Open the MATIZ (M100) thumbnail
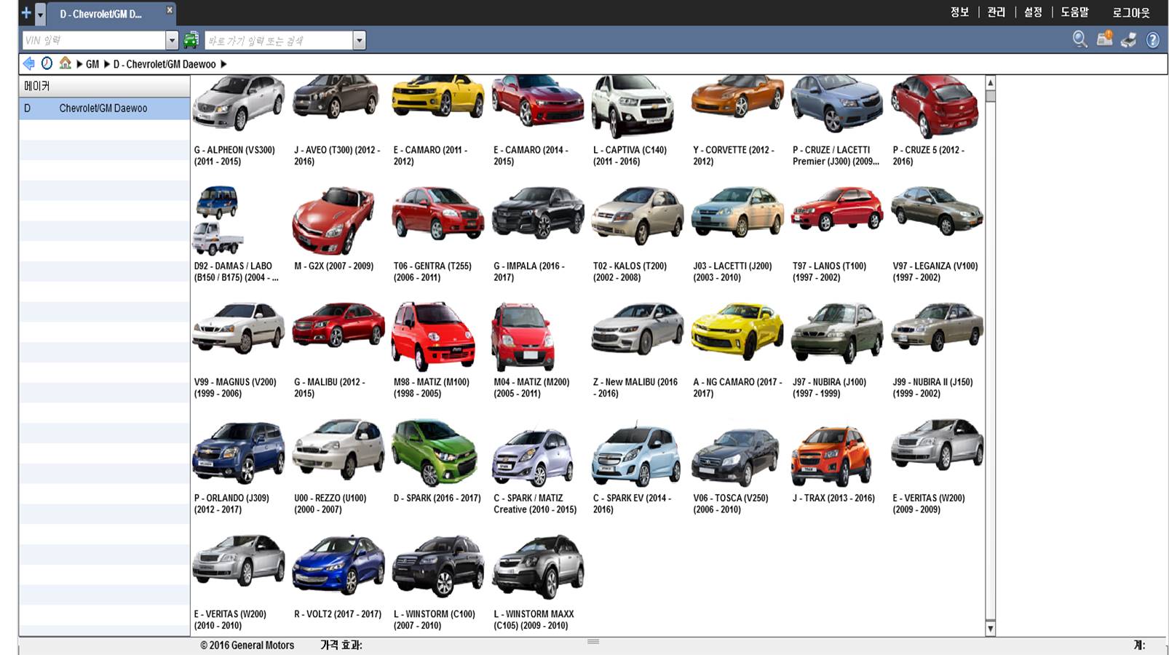1169x655 pixels. point(433,338)
